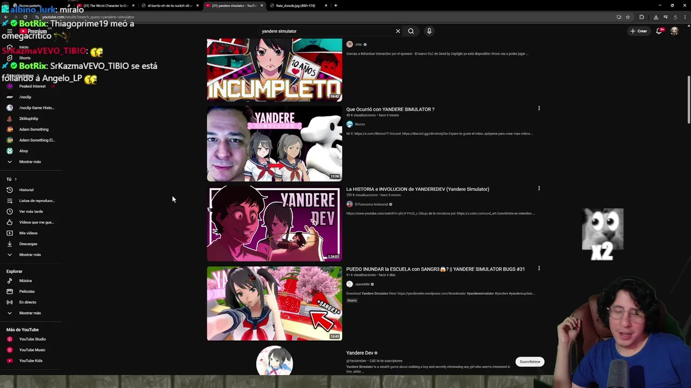
Task: Expand Mostrar más under the Tú section
Action: 31,254
